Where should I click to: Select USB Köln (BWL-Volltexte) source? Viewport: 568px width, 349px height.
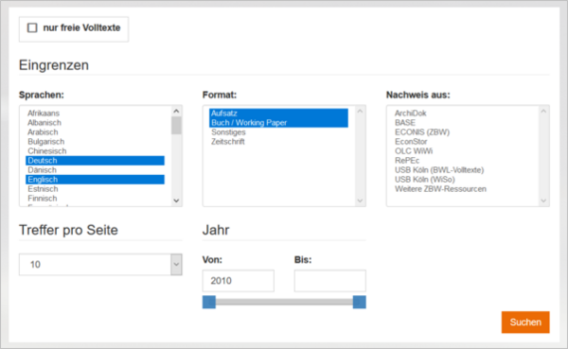tap(462, 170)
